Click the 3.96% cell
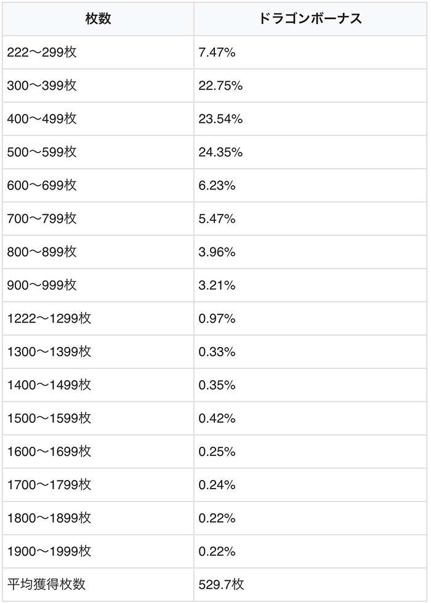This screenshot has height=603, width=431. 217,252
